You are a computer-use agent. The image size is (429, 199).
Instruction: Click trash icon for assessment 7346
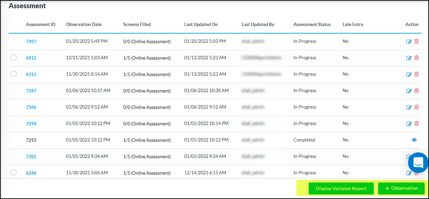click(417, 107)
